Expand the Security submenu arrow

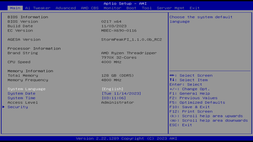[x=4, y=107]
